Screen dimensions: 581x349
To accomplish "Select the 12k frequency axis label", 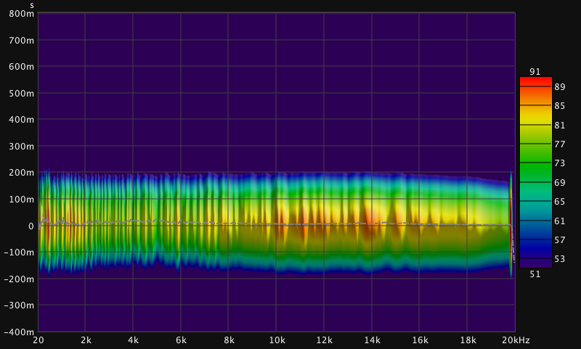I will click(325, 340).
